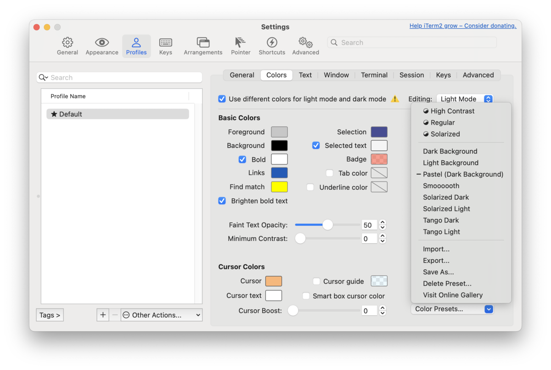Choose Solarized Light preset
551x370 pixels.
[x=461, y=209]
